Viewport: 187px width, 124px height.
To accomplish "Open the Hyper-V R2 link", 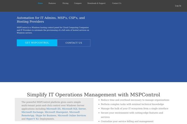I will [x=32, y=119].
